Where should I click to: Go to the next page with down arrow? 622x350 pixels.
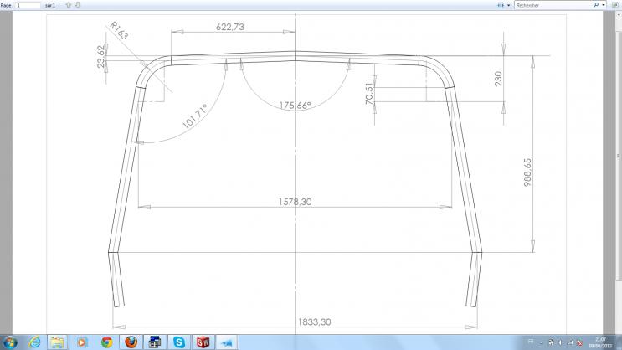coord(78,5)
